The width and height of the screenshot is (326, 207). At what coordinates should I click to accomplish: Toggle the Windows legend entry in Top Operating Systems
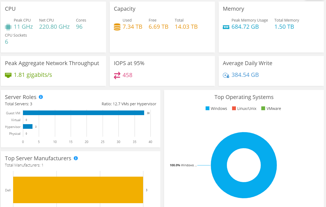(x=216, y=108)
